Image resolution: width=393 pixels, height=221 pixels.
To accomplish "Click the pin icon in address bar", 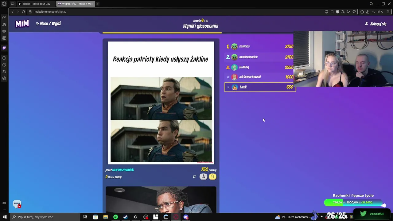I will (326, 12).
